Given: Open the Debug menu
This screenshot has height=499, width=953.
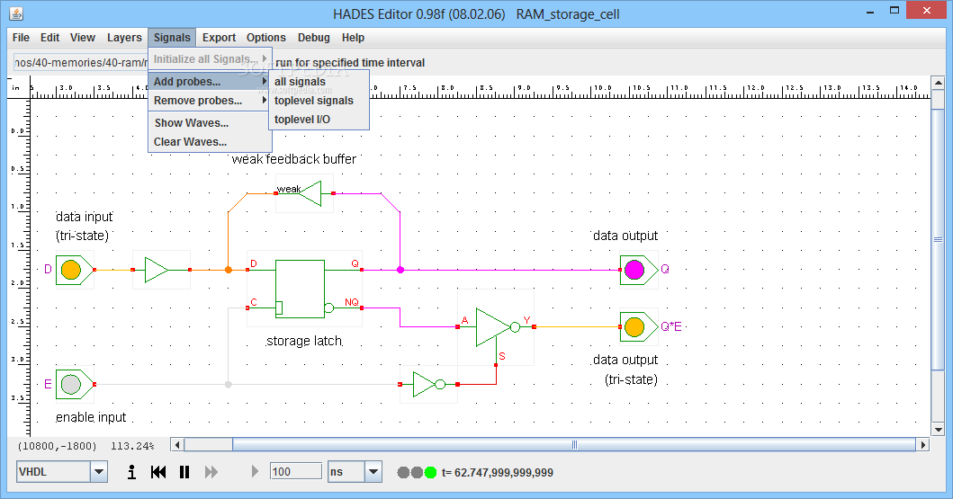Looking at the screenshot, I should tap(313, 38).
